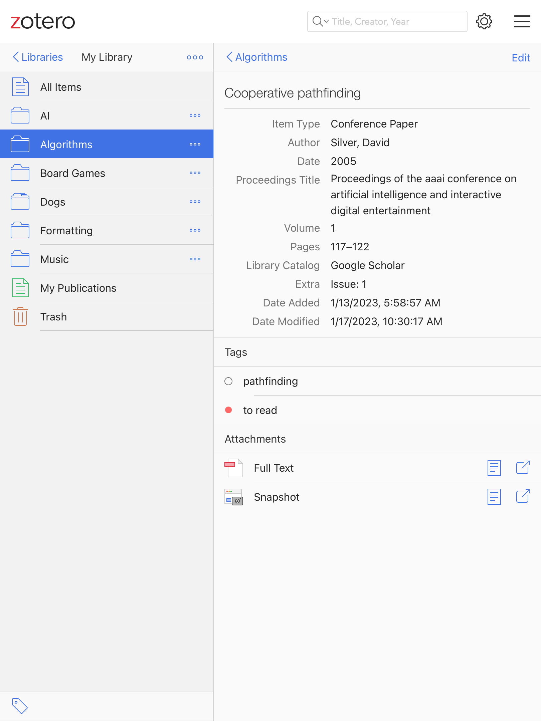
Task: Open My Library more options menu
Action: (195, 57)
